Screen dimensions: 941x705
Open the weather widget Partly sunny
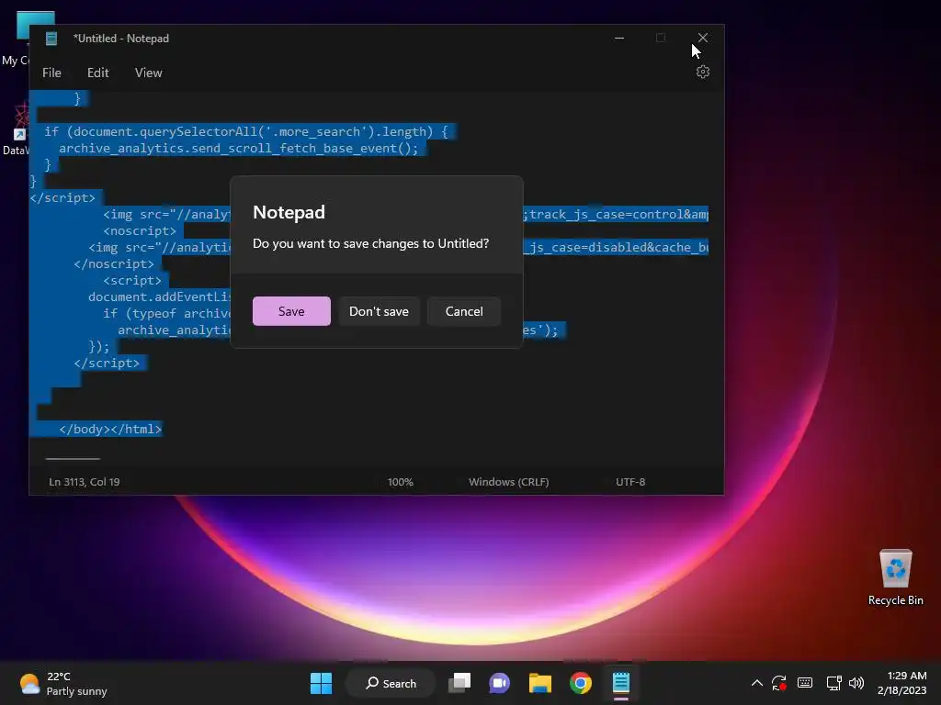[x=63, y=683]
